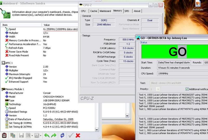The height and width of the screenshot is (140, 208).
Task: Click the clock icon beside Date of Manufacture
Action: click(x=7, y=119)
